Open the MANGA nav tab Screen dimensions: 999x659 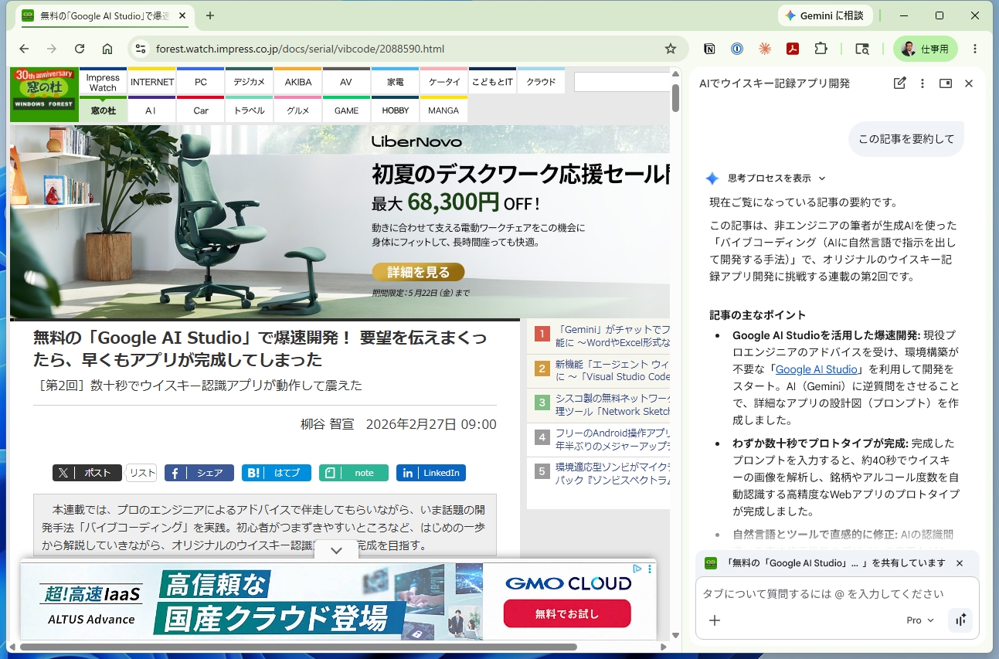(x=443, y=110)
